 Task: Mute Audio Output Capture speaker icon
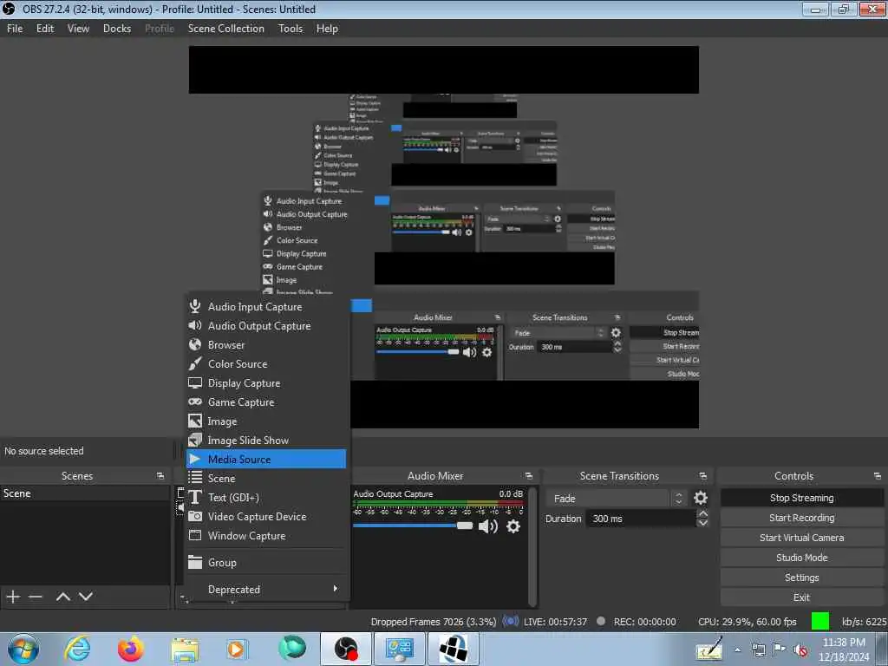coord(487,526)
